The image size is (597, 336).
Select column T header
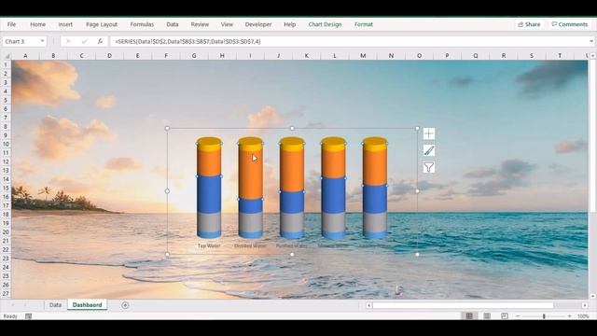tap(560, 56)
